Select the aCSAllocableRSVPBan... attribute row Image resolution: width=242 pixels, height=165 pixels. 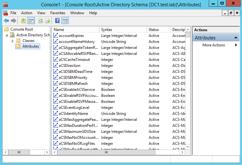[x=119, y=54]
